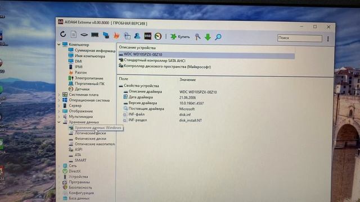Click the Купить buy button
Screen dimensions: 360x202
point(180,36)
